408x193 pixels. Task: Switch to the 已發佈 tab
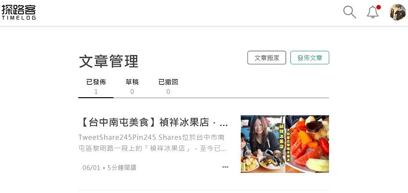click(96, 82)
